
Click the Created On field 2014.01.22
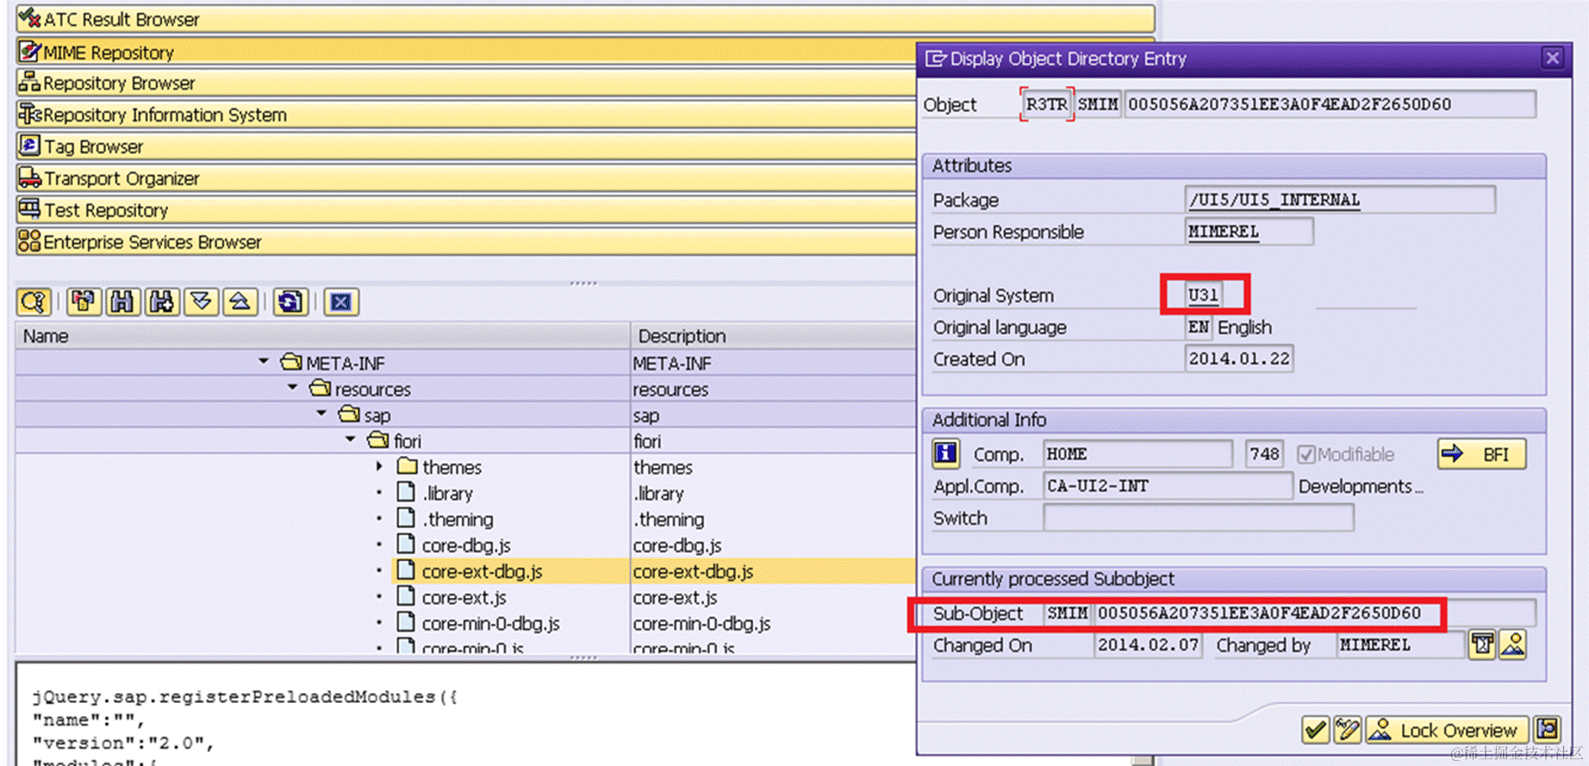1239,359
